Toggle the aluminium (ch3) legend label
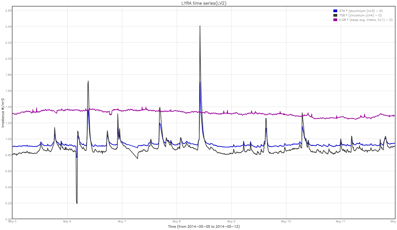 click(360, 11)
